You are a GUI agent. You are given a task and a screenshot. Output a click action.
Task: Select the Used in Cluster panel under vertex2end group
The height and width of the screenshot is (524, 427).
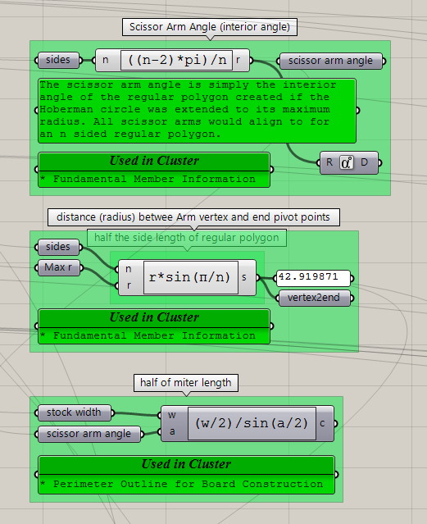[154, 326]
